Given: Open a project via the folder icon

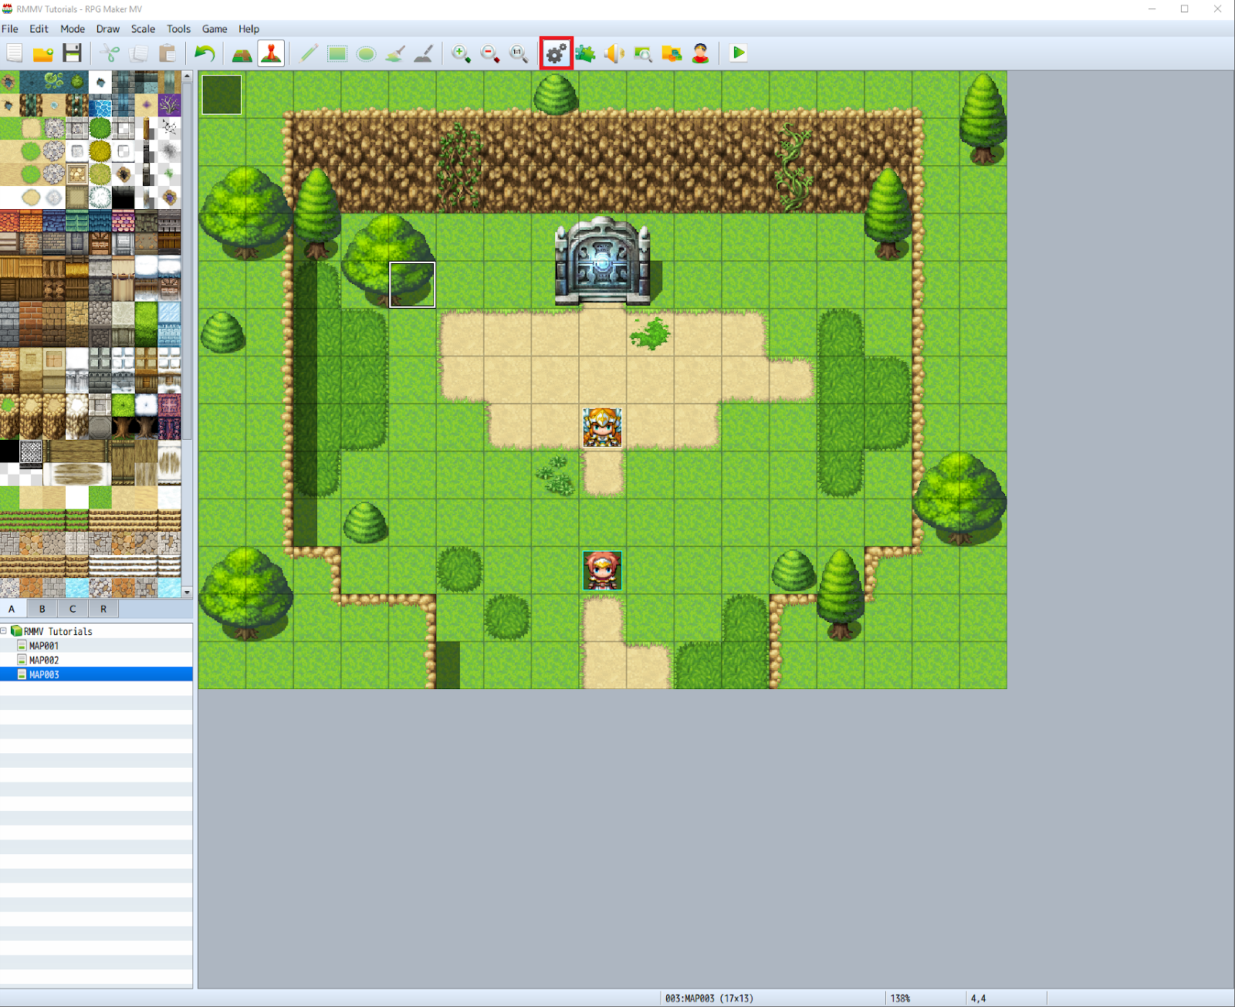Looking at the screenshot, I should pyautogui.click(x=43, y=53).
